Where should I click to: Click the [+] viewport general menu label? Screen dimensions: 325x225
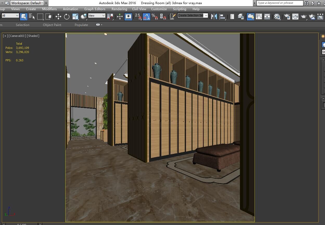(x=5, y=36)
